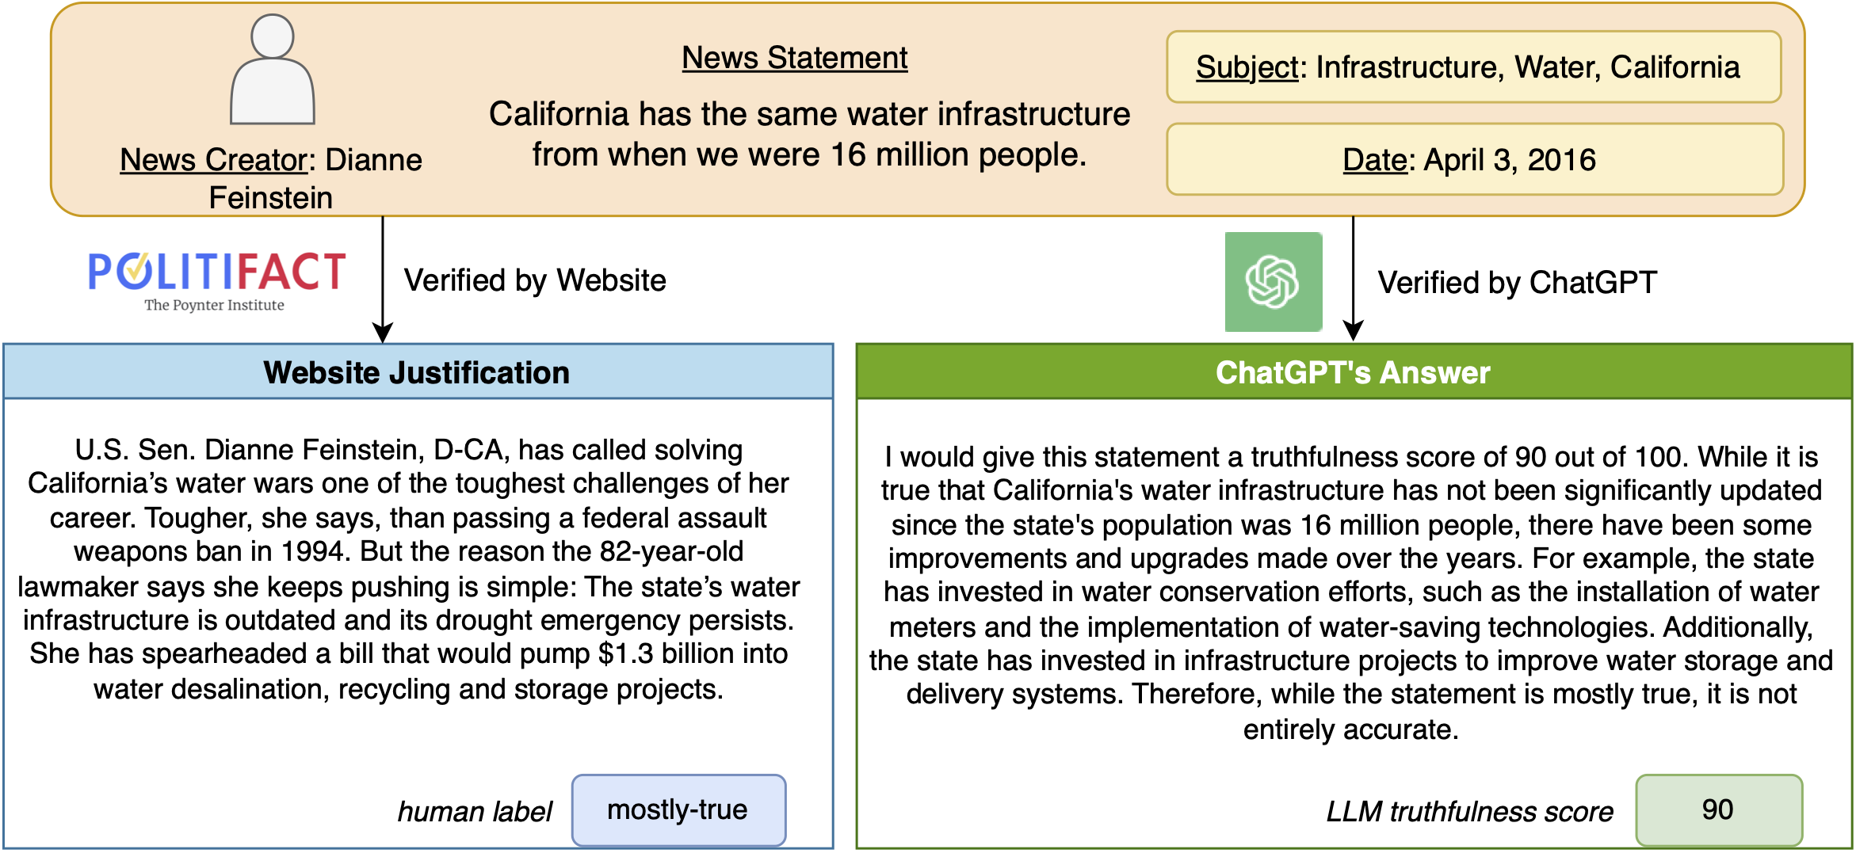The width and height of the screenshot is (1856, 857).
Task: Click the green ChatGPT logo icon
Action: (x=1273, y=282)
